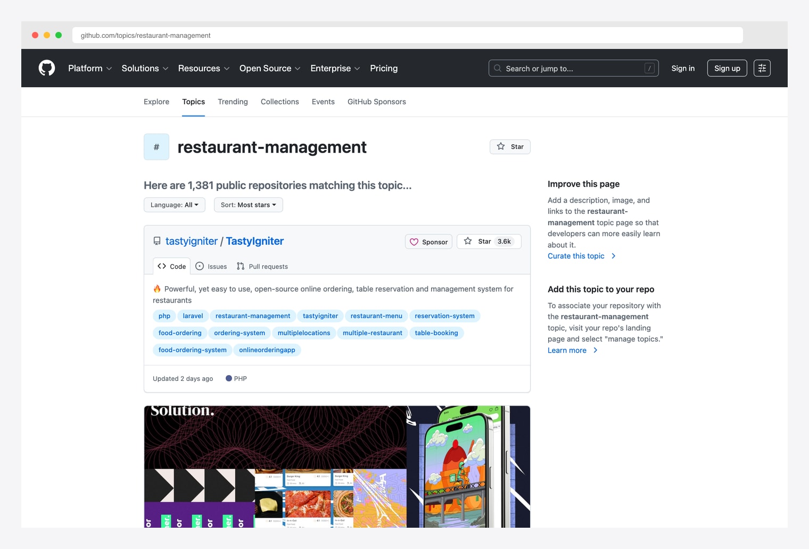The width and height of the screenshot is (809, 549).
Task: Open the repo Code tab
Action: point(171,267)
